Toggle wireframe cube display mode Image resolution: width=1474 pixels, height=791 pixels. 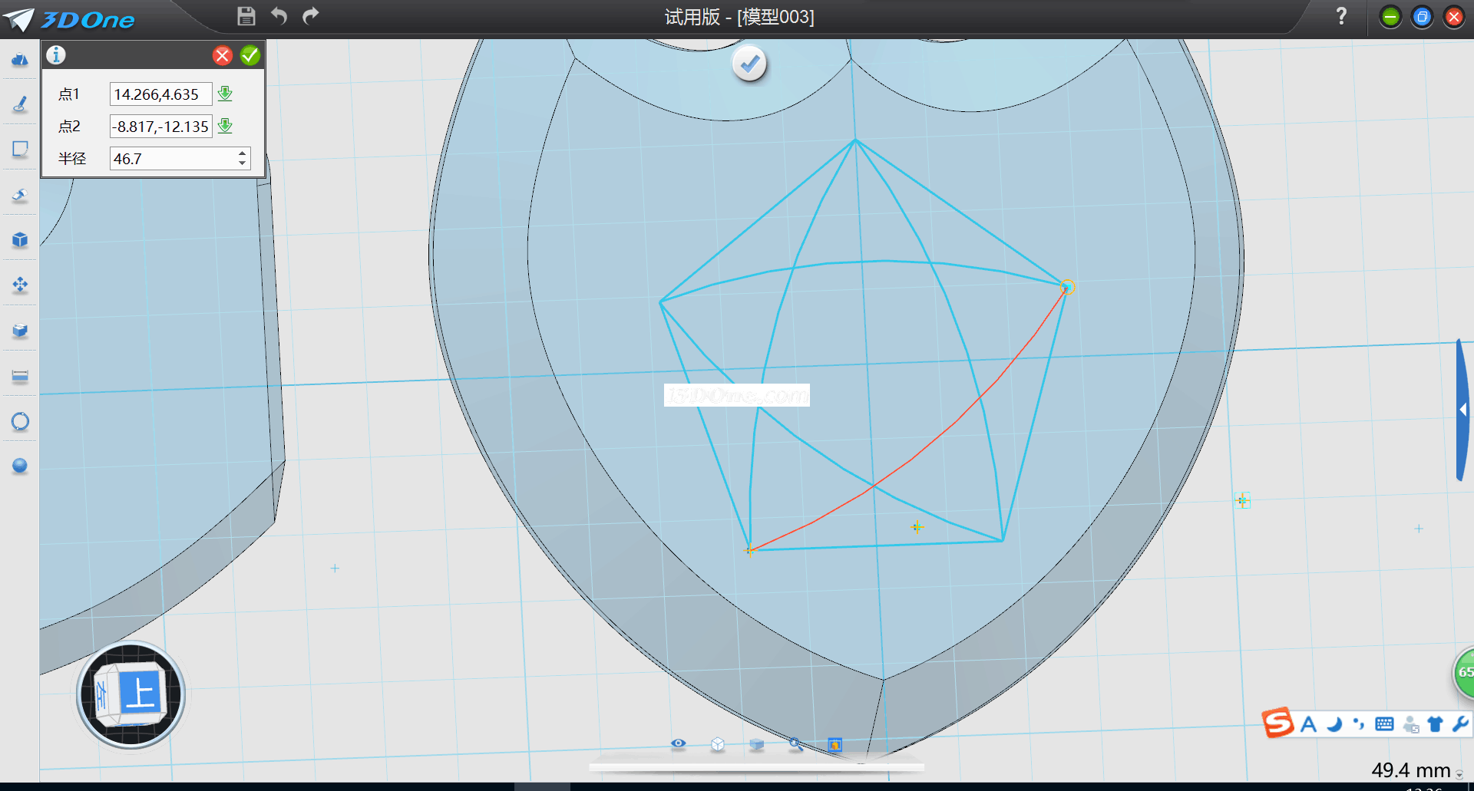718,744
